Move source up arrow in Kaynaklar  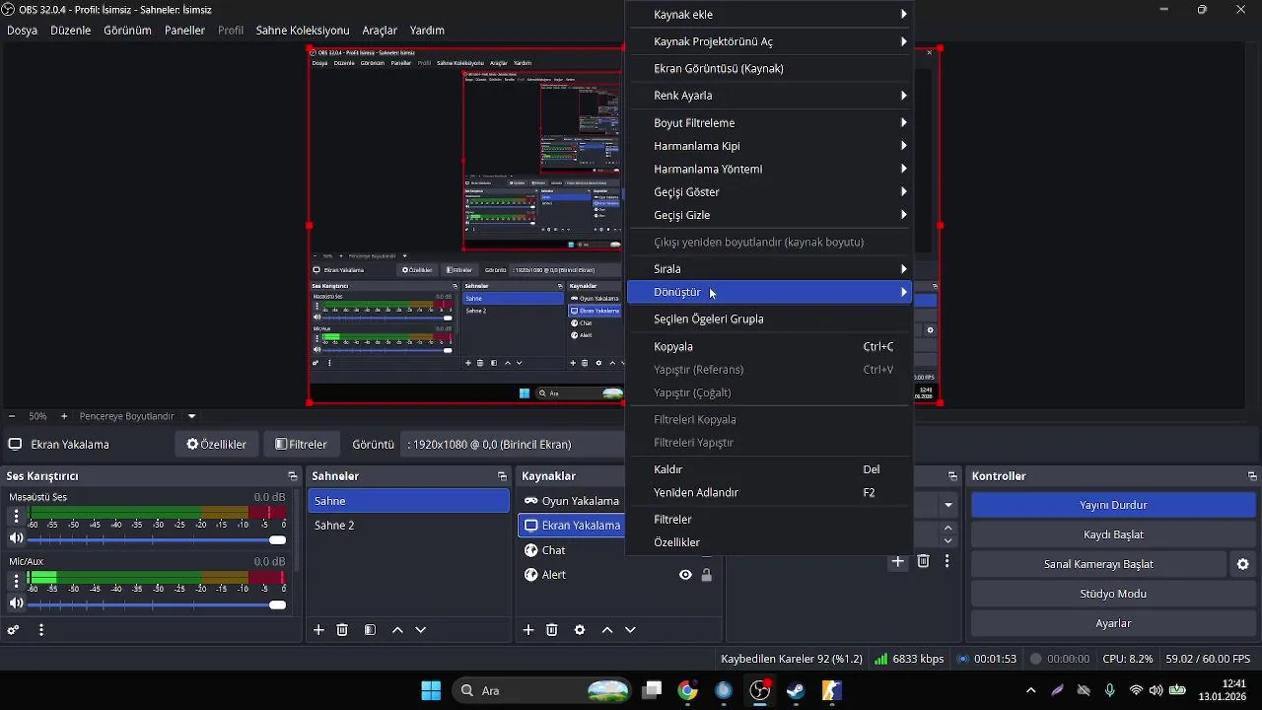coord(607,630)
